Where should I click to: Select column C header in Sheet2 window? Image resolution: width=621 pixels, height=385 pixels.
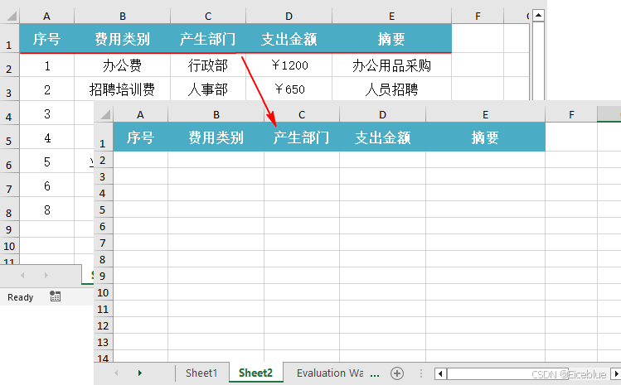(302, 115)
